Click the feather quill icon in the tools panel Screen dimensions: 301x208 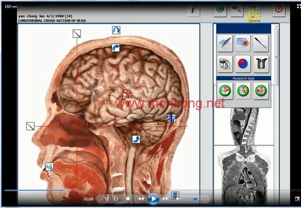coord(225,43)
